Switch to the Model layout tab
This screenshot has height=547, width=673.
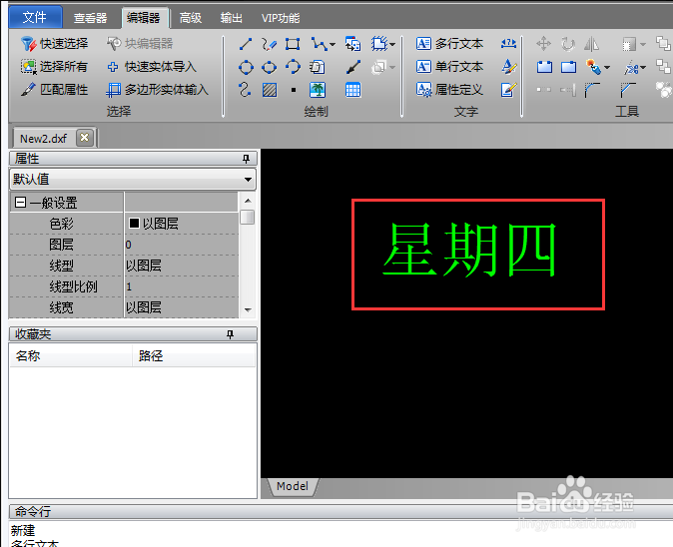(293, 486)
